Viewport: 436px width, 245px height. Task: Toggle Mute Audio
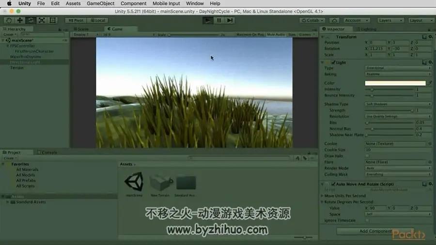tap(276, 34)
